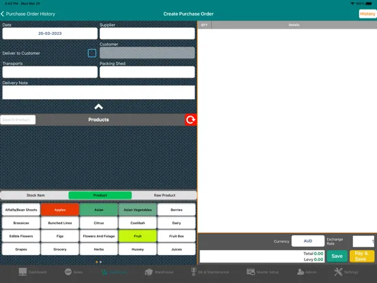Choose the Hussey category
Viewport: 377px width, 283px height.
click(137, 250)
